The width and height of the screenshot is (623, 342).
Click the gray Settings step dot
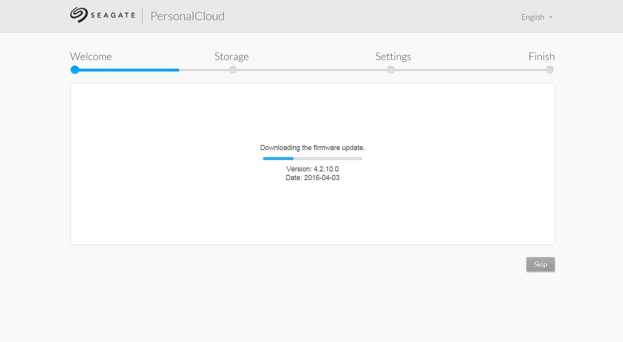click(391, 70)
